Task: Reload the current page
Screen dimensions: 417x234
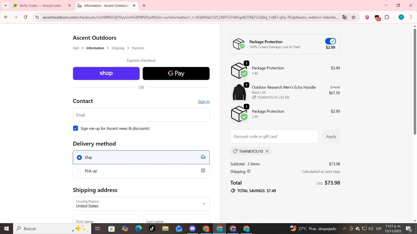Action: pos(26,17)
